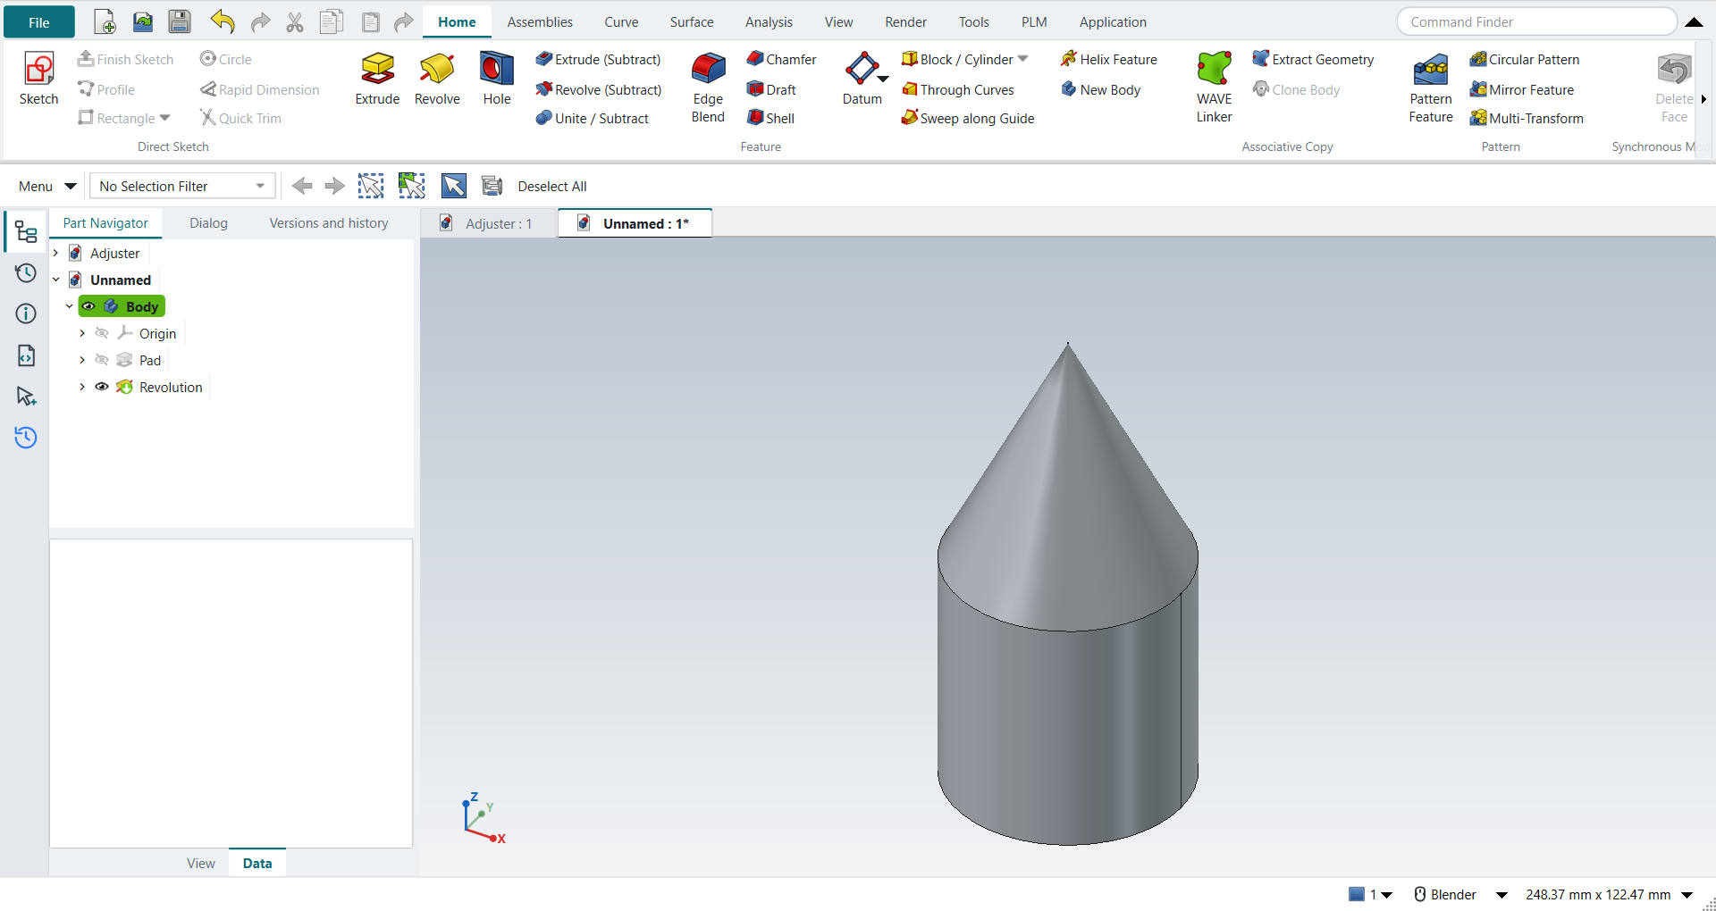Show the hidden Pad feature
This screenshot has height=911, width=1716.
[x=102, y=360]
